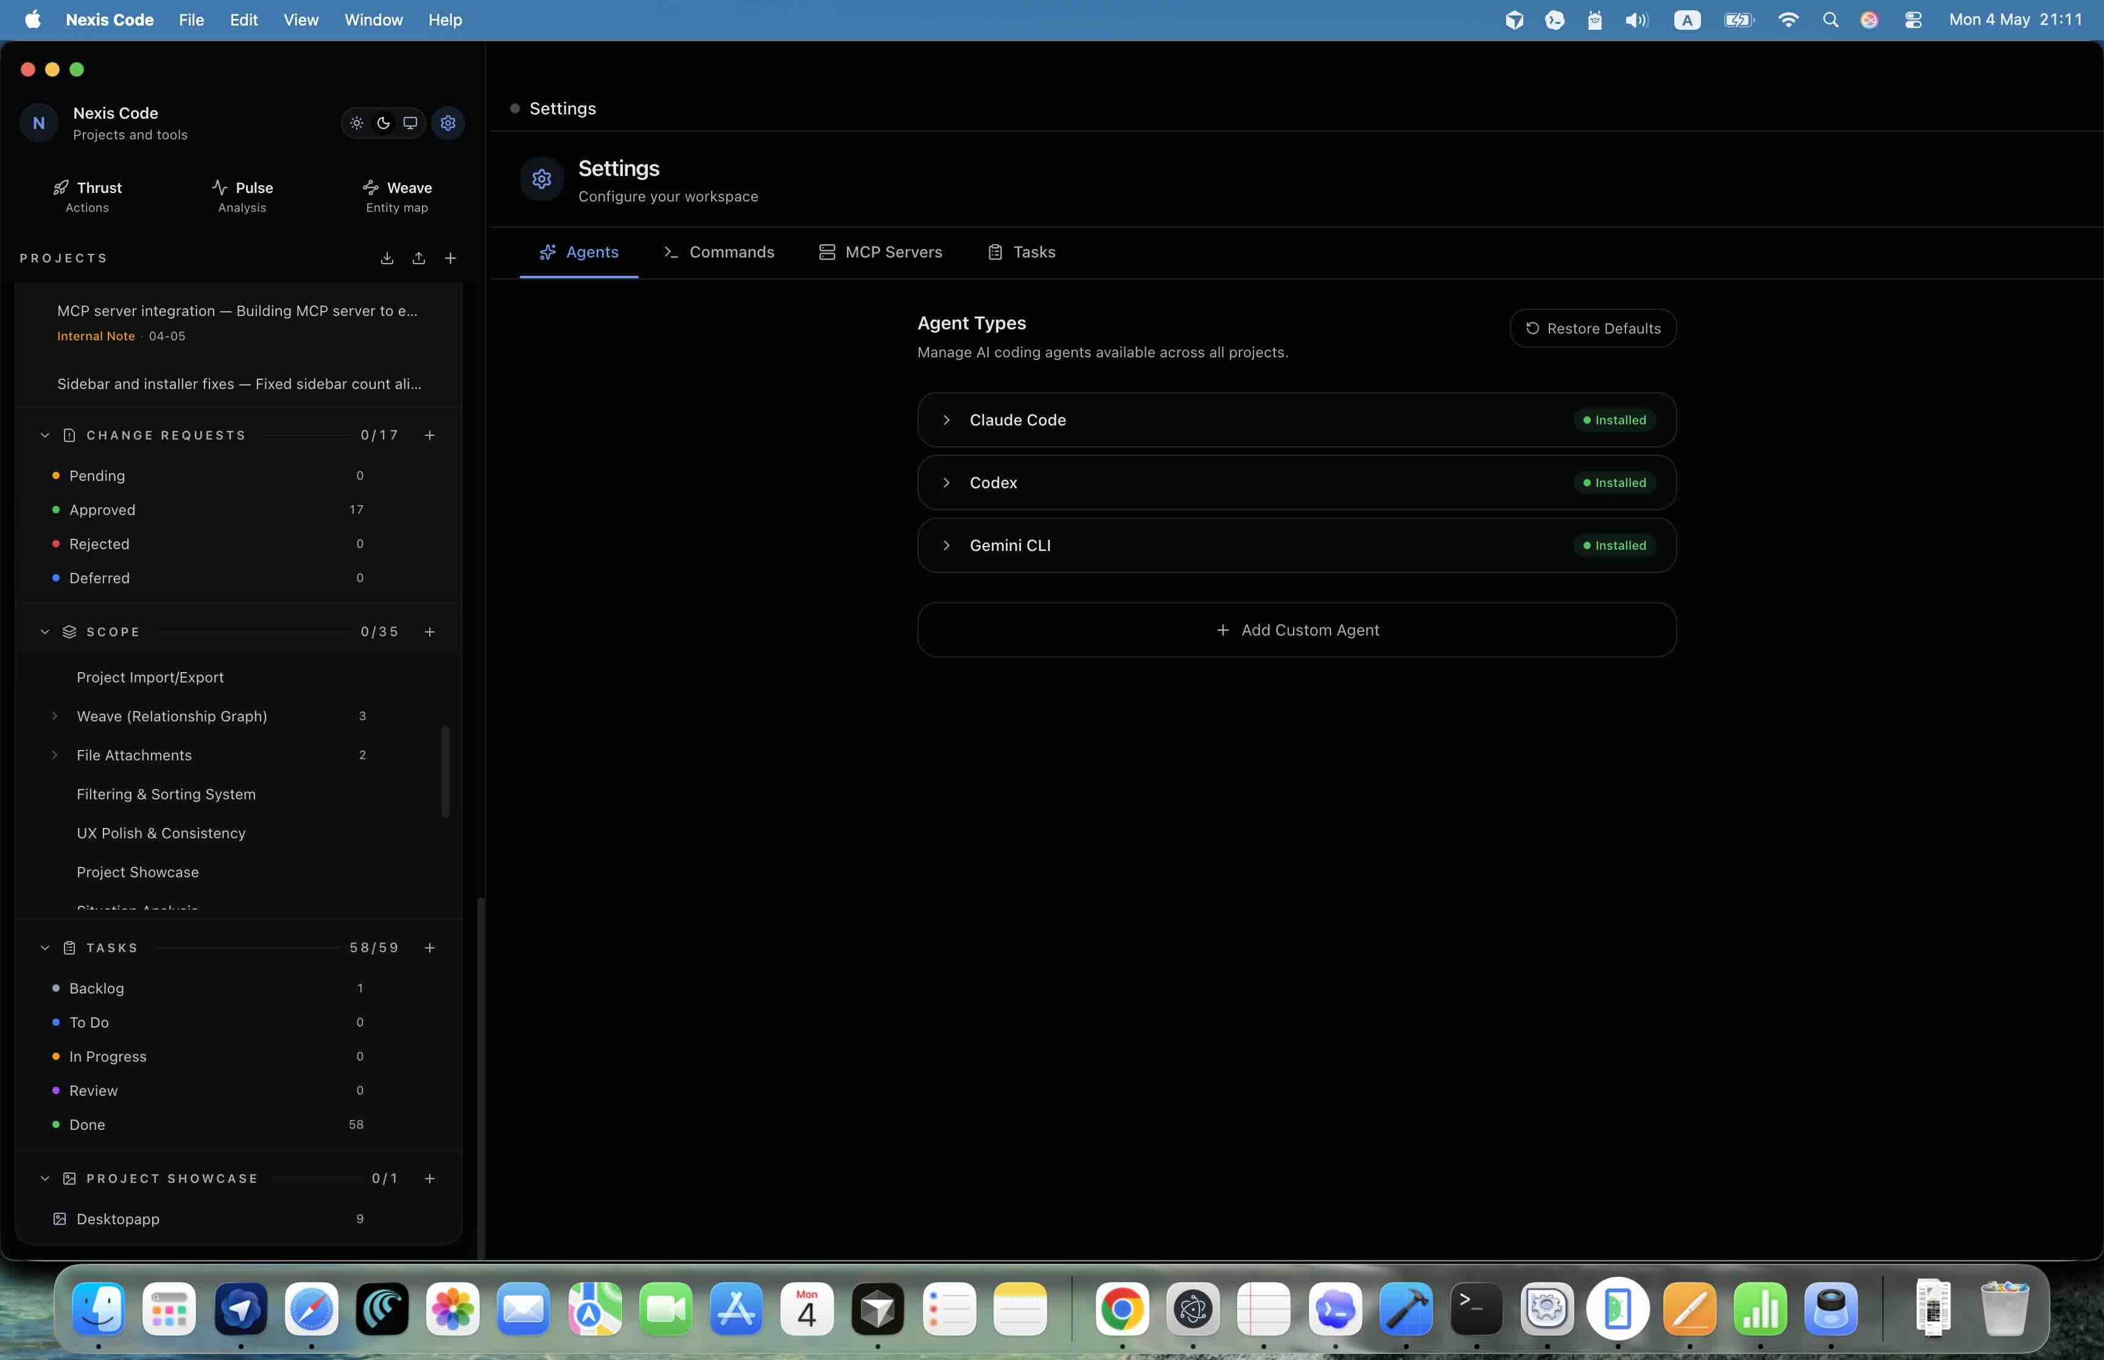Switch to the Commands tab
2104x1360 pixels.
(x=719, y=251)
